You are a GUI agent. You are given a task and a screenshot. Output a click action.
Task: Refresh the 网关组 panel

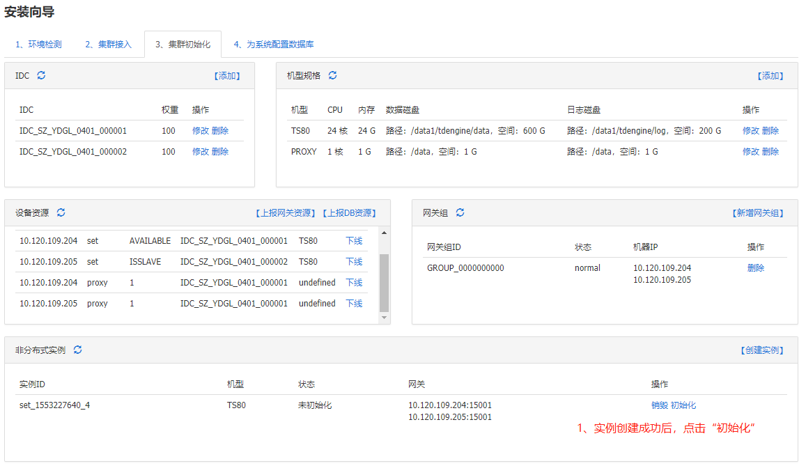(x=460, y=213)
